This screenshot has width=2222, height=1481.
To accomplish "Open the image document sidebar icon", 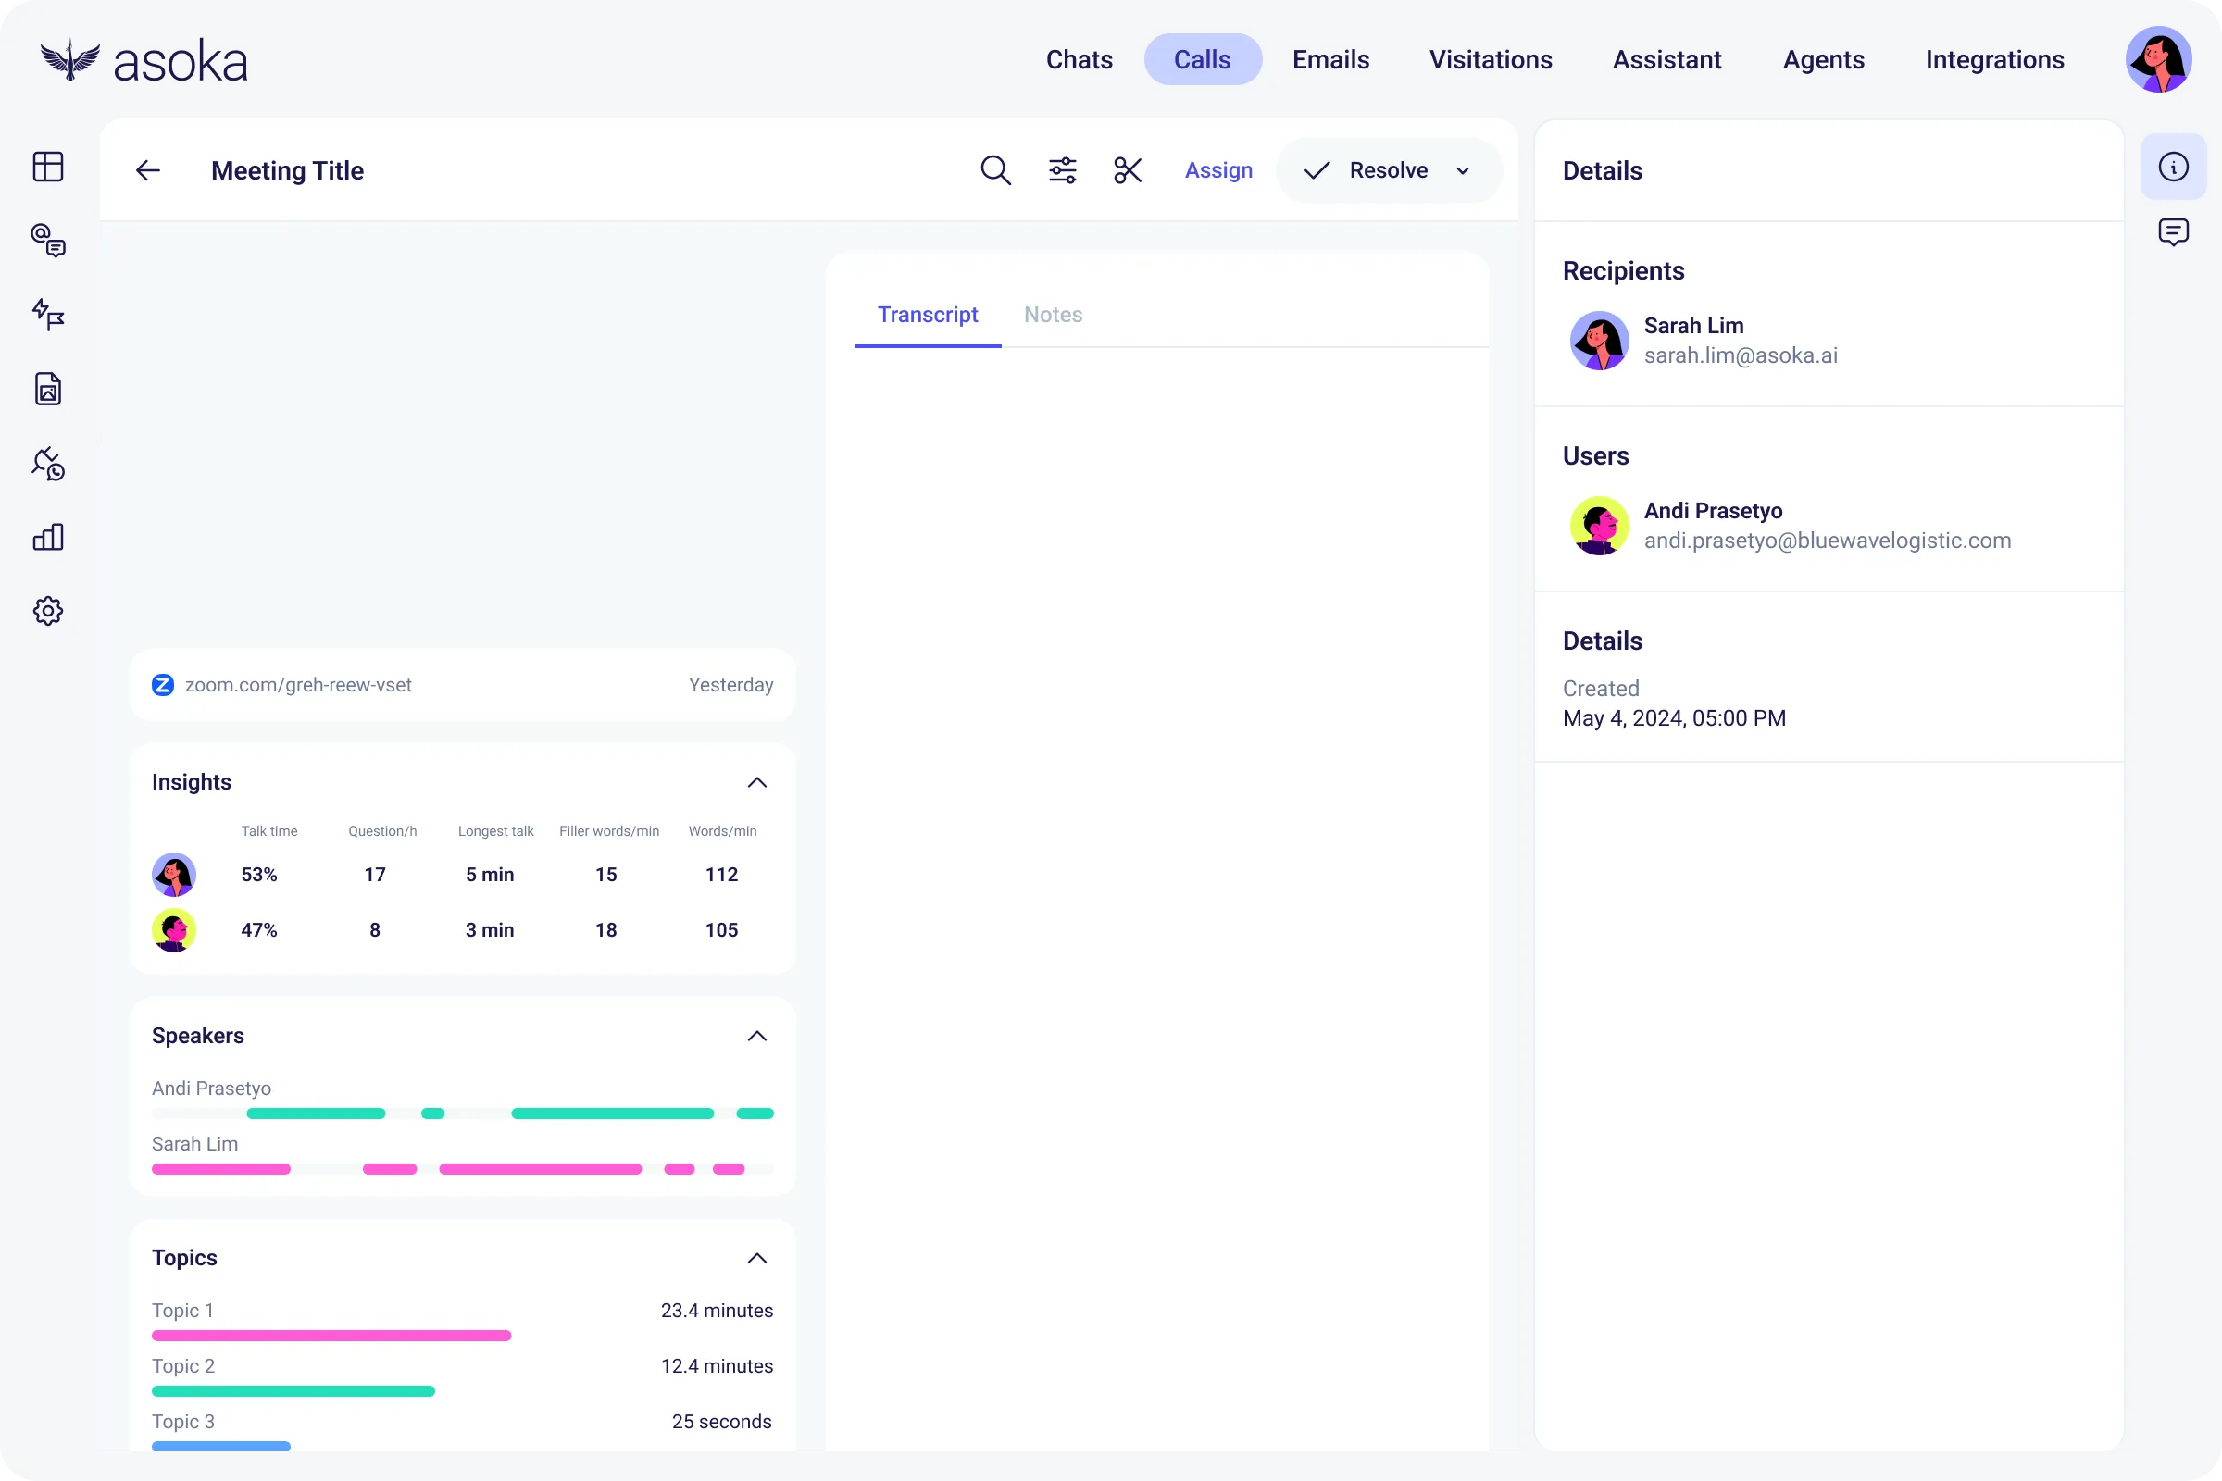I will coord(48,389).
